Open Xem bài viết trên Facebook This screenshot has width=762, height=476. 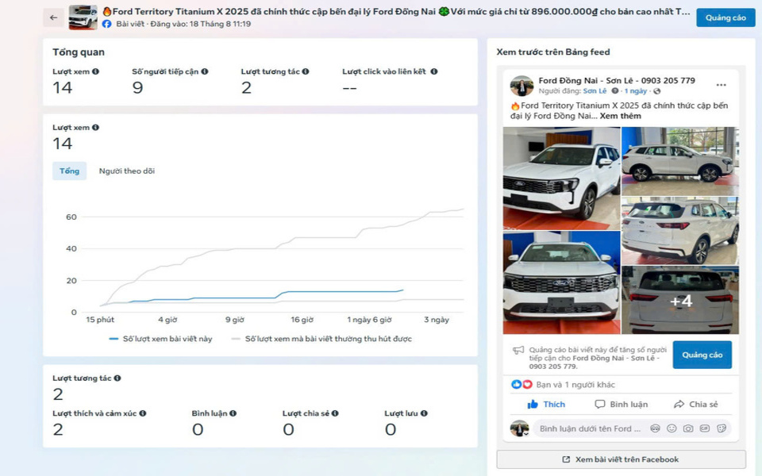[x=621, y=459]
